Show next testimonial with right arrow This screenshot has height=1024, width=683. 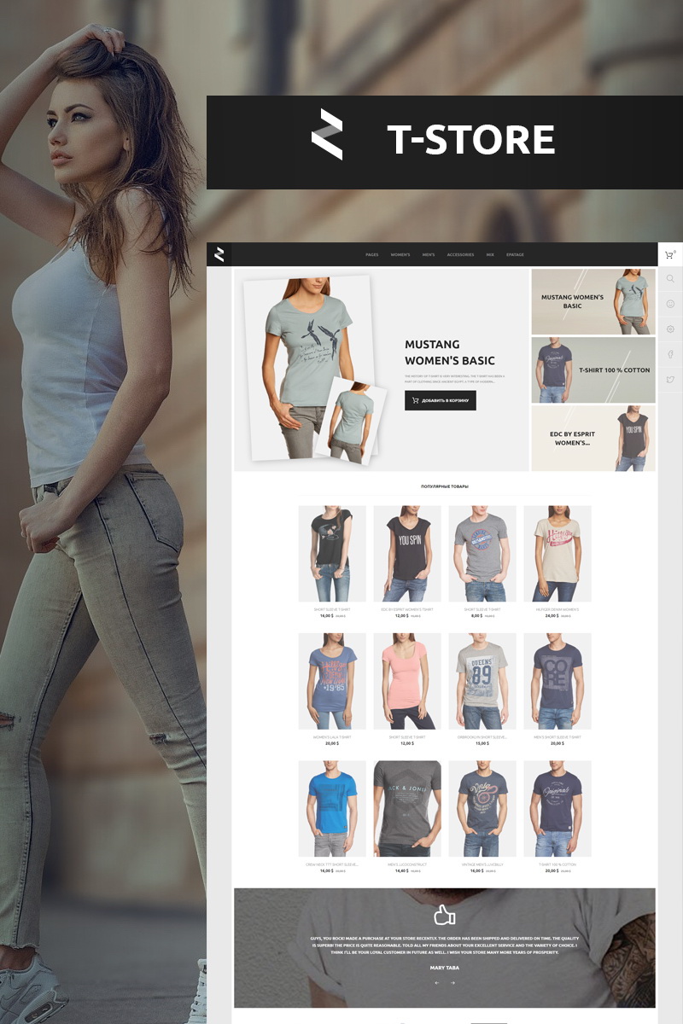(452, 983)
